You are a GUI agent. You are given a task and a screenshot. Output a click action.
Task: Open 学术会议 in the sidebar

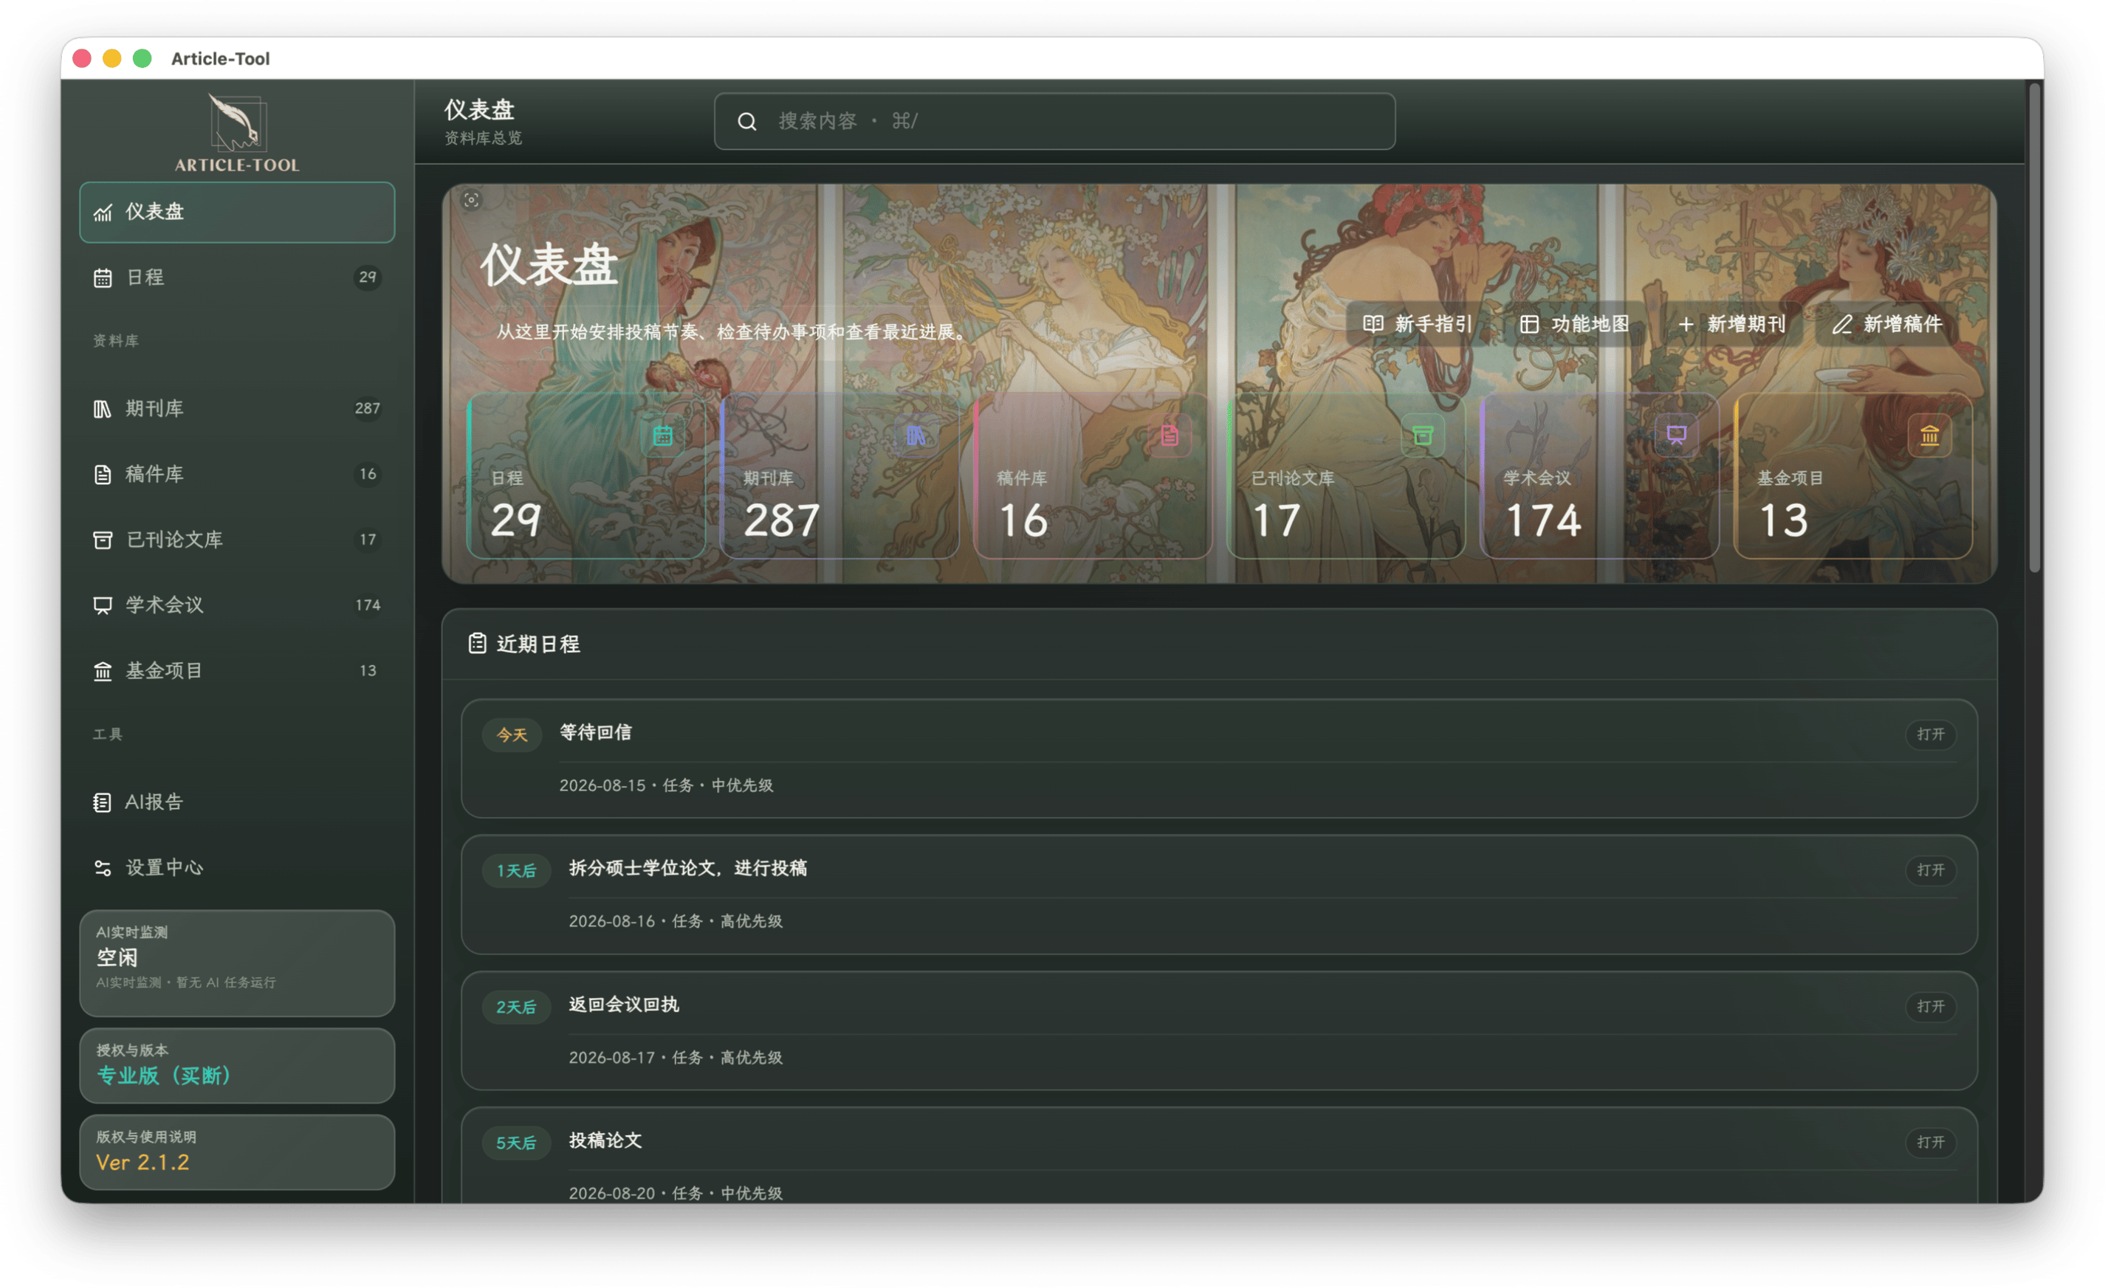pyautogui.click(x=237, y=605)
